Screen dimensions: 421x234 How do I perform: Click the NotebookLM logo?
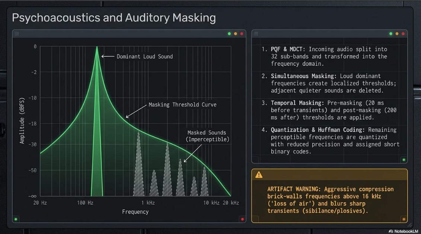click(x=403, y=231)
